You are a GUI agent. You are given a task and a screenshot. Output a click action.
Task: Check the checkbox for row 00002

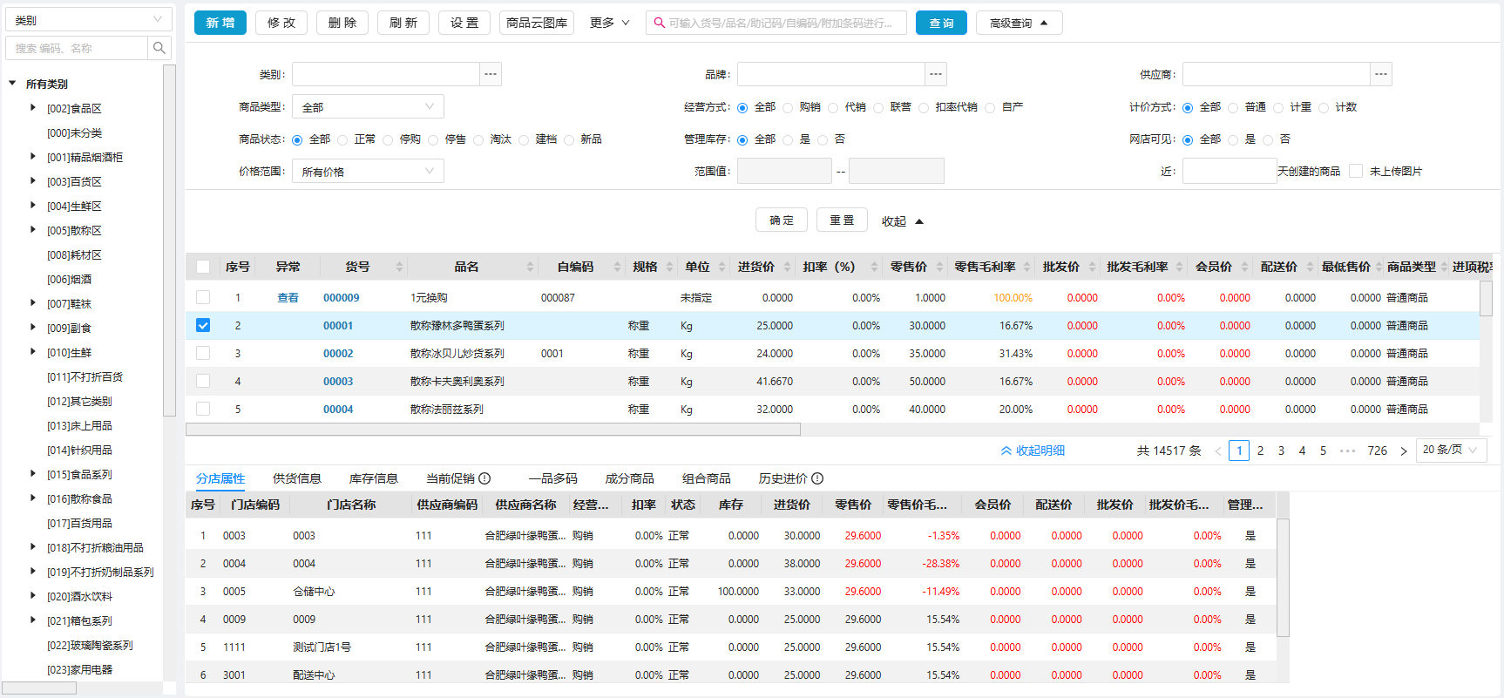(x=203, y=353)
